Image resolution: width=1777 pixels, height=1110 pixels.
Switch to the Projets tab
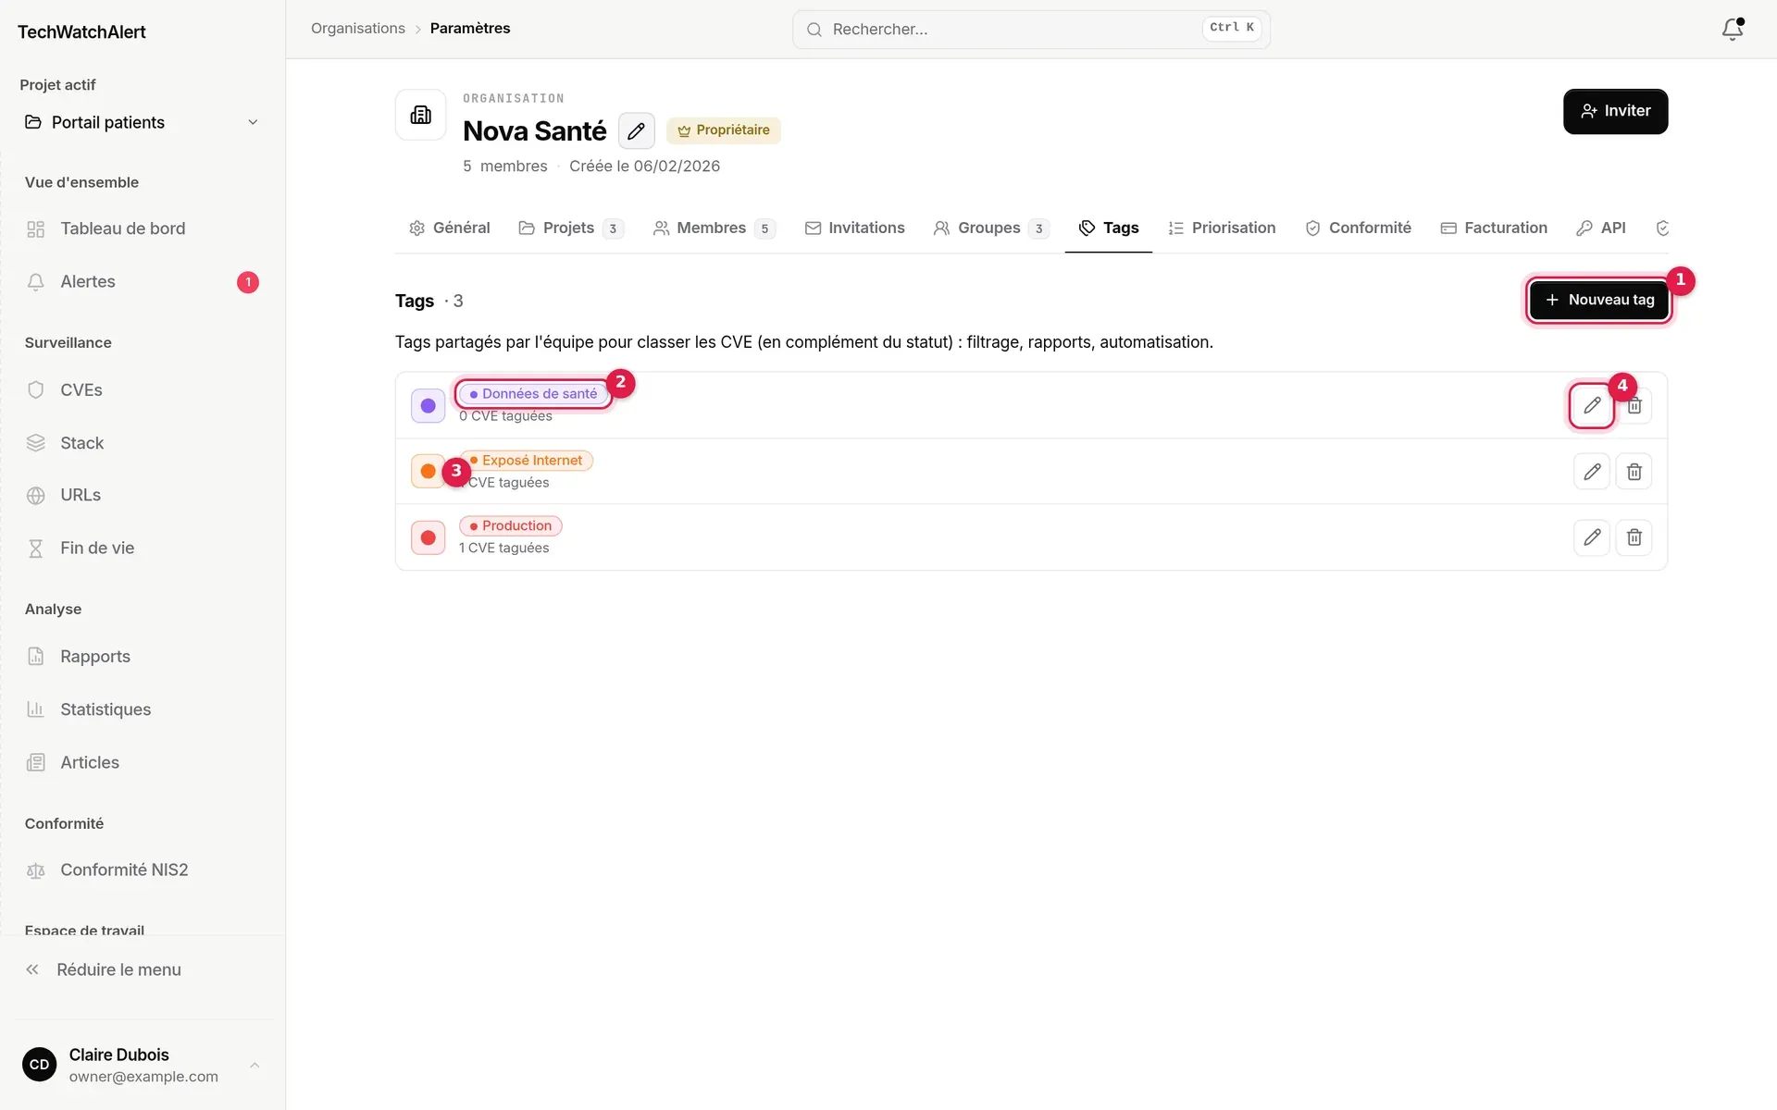coord(571,228)
